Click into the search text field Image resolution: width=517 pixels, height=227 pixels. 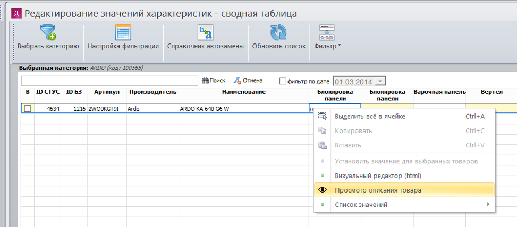(109, 81)
